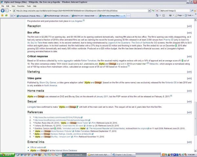Switch to the MyLifeIsAverage tab
This screenshot has height=157, width=197.
(x=57, y=16)
